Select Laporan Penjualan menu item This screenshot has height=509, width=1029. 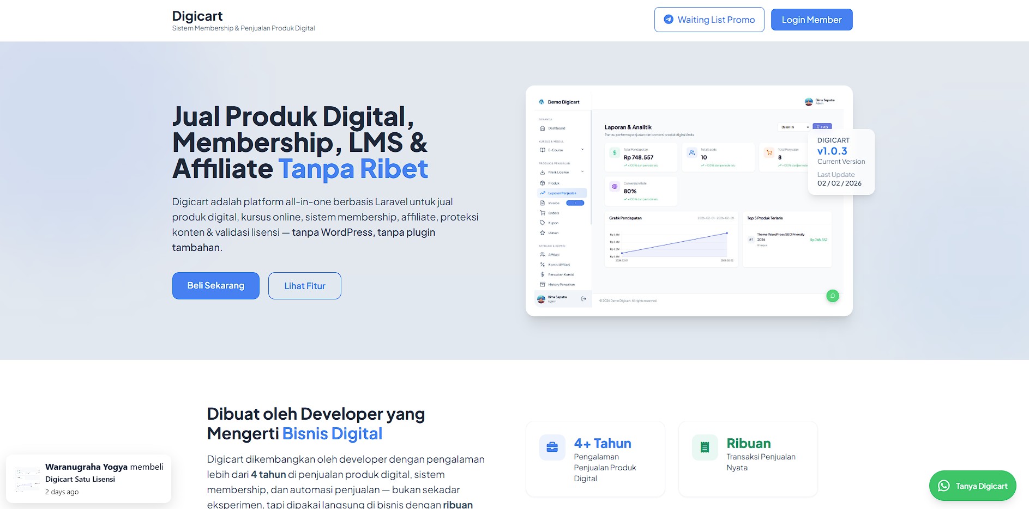(562, 193)
